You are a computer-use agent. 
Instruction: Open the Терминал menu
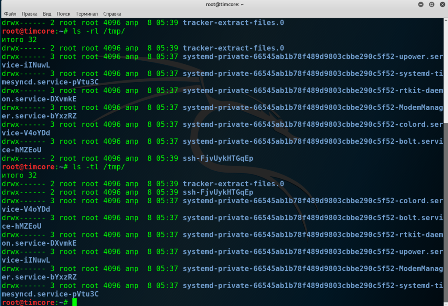[x=86, y=14]
